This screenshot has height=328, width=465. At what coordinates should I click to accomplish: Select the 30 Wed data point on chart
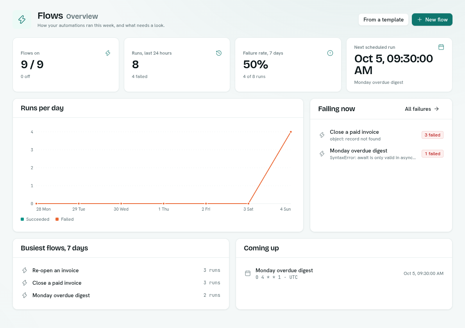pyautogui.click(x=121, y=203)
